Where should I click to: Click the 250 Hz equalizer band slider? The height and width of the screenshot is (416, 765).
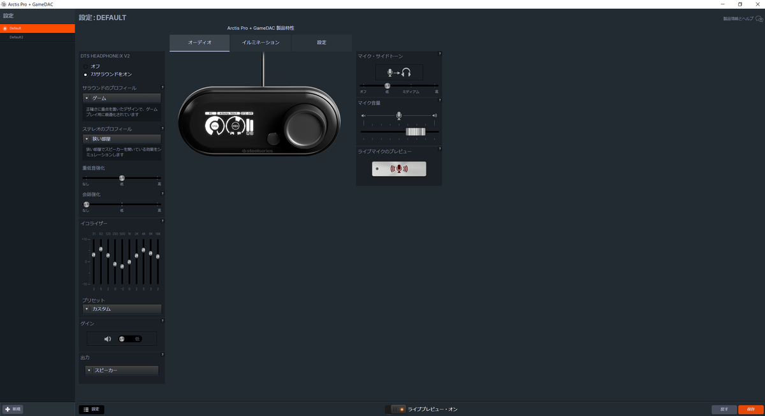pyautogui.click(x=115, y=263)
